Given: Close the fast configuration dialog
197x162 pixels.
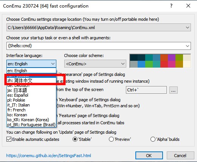Looking at the screenshot, I should pos(188,6).
